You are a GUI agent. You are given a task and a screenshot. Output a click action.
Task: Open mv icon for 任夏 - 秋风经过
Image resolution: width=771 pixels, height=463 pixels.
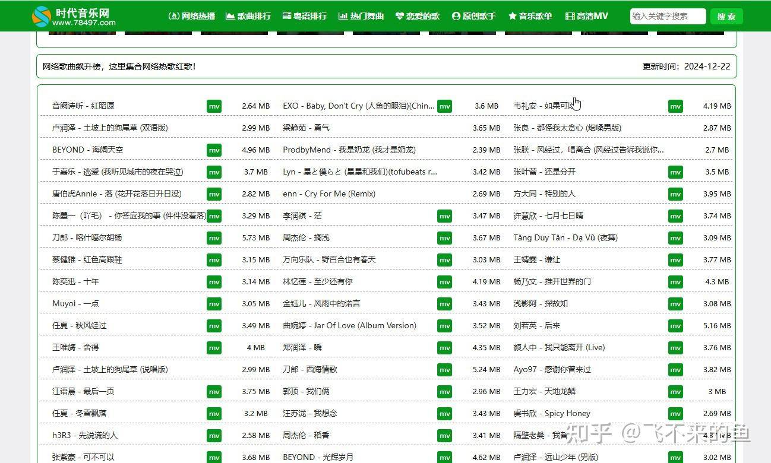214,326
